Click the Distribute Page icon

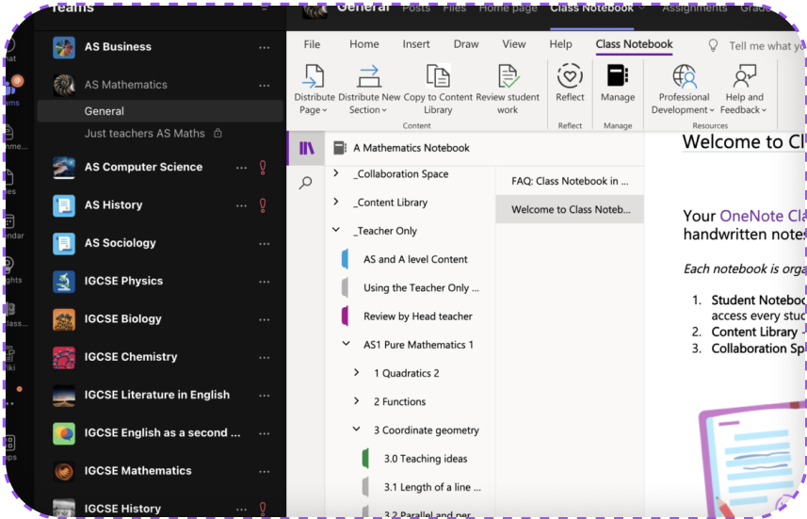tap(313, 76)
